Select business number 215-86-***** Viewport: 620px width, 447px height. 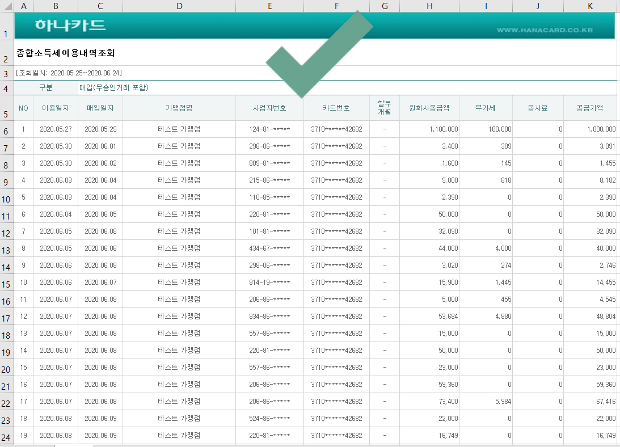pos(269,180)
